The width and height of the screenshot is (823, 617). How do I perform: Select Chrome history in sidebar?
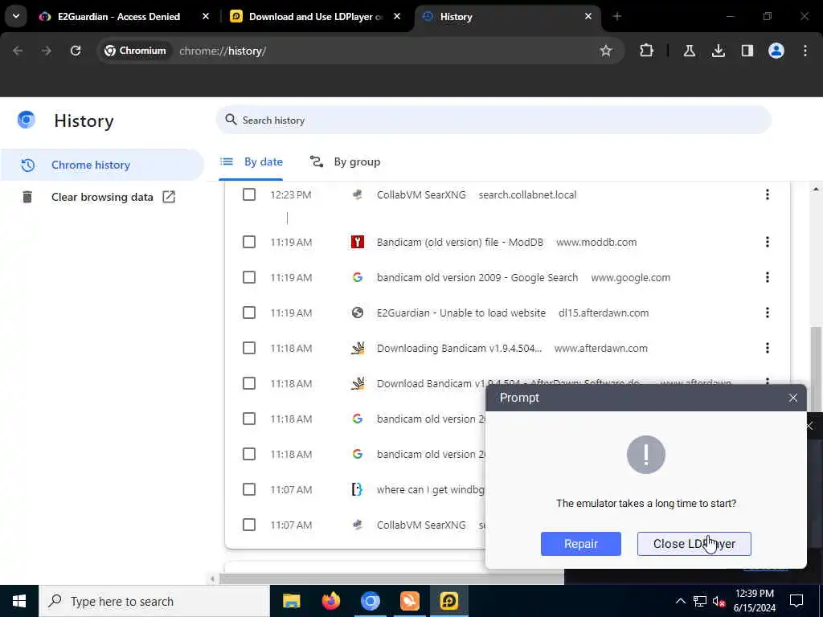point(102,165)
